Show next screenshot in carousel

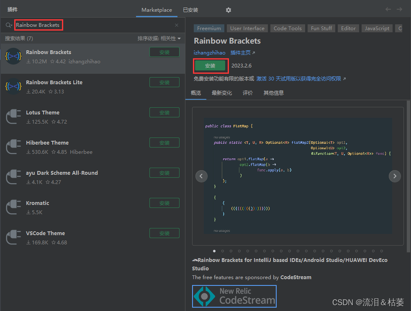pyautogui.click(x=395, y=176)
